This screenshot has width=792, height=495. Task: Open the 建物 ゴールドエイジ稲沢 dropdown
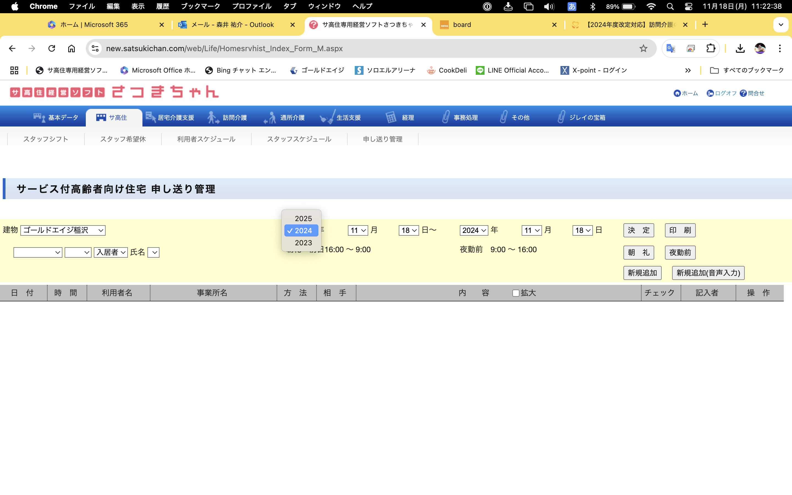click(x=63, y=230)
